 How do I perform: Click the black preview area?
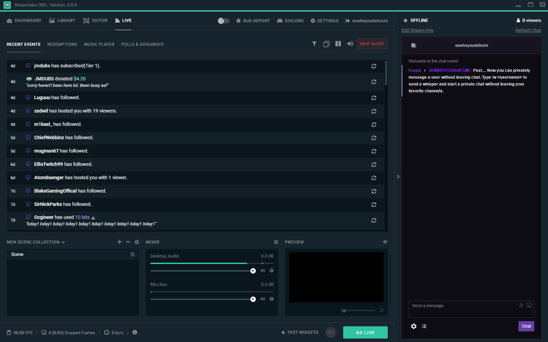pos(336,277)
